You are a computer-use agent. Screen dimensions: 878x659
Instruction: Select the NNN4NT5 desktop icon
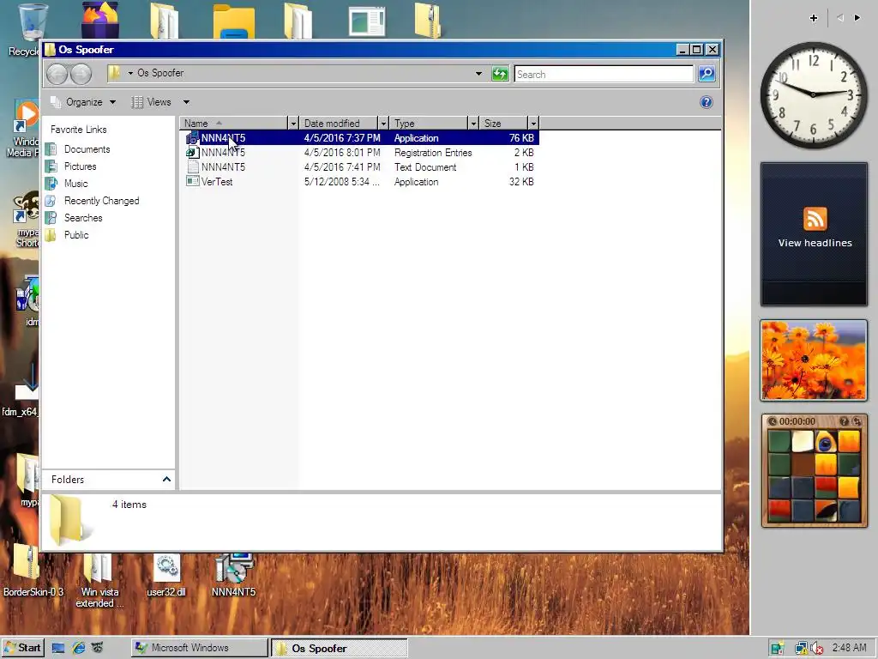tap(233, 576)
